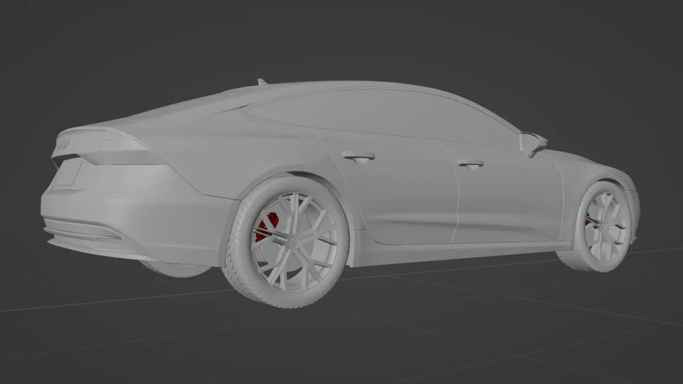Select the roof antenna fin
The width and height of the screenshot is (683, 384).
[262, 82]
